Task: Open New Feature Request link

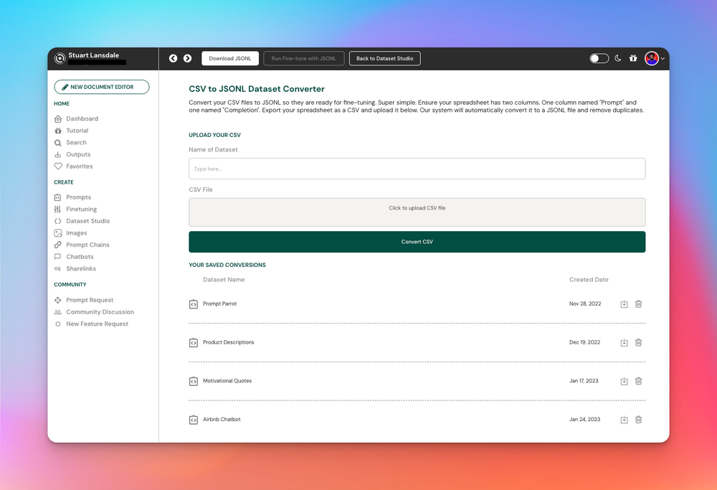Action: pyautogui.click(x=92, y=324)
